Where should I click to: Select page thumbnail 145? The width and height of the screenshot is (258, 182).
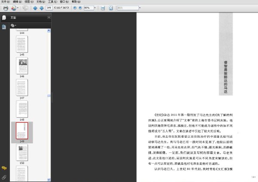pos(22,44)
